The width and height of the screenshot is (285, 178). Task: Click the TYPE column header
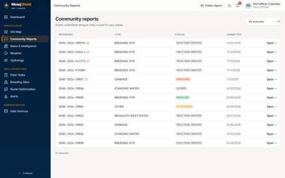click(x=118, y=35)
